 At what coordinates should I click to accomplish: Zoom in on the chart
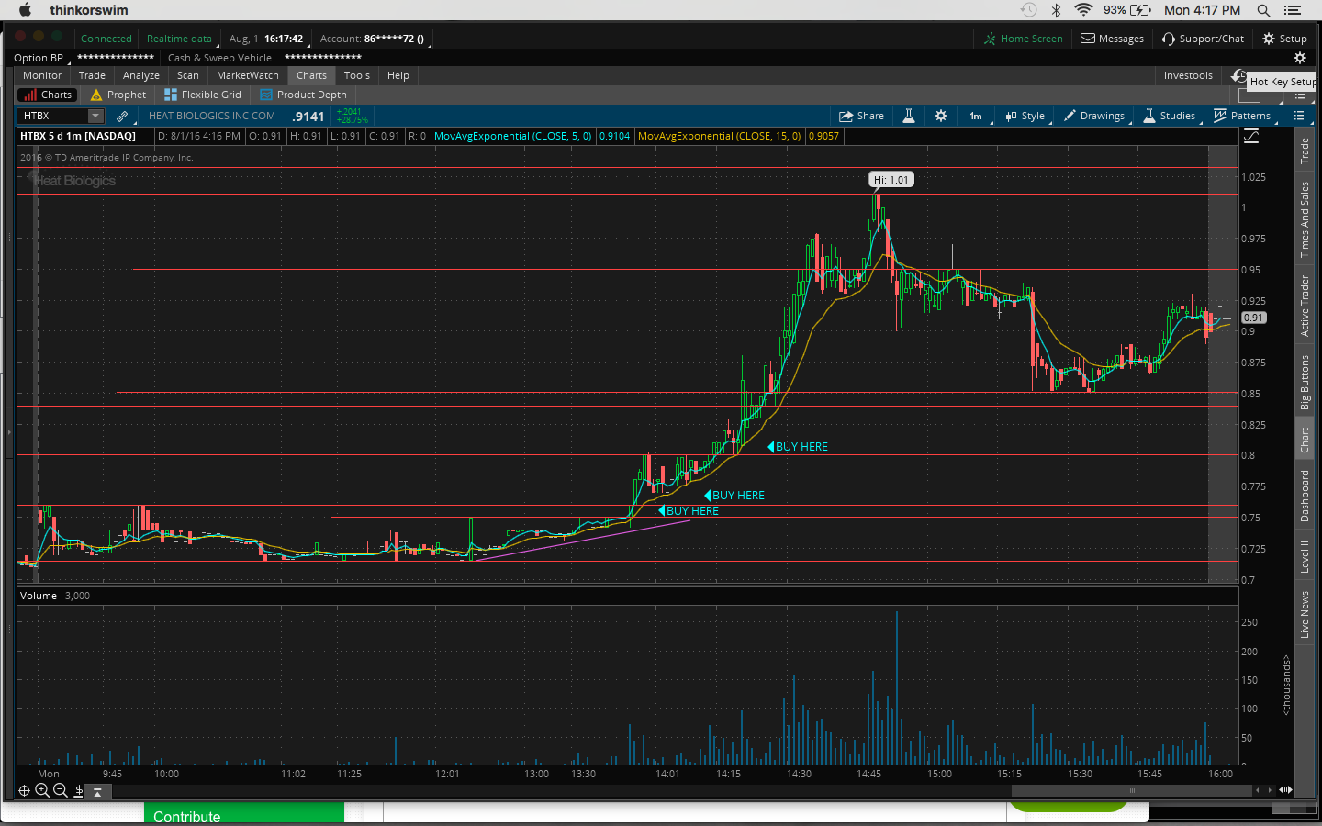pos(42,790)
